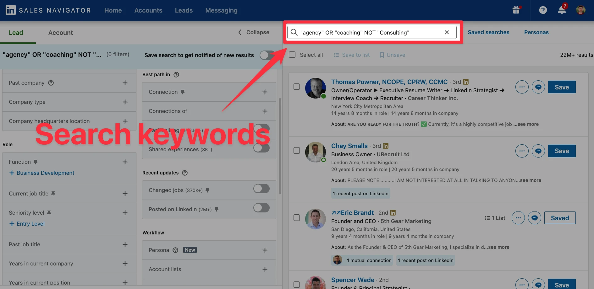
Task: Add Entry Level seniority suggestion
Action: [x=27, y=224]
